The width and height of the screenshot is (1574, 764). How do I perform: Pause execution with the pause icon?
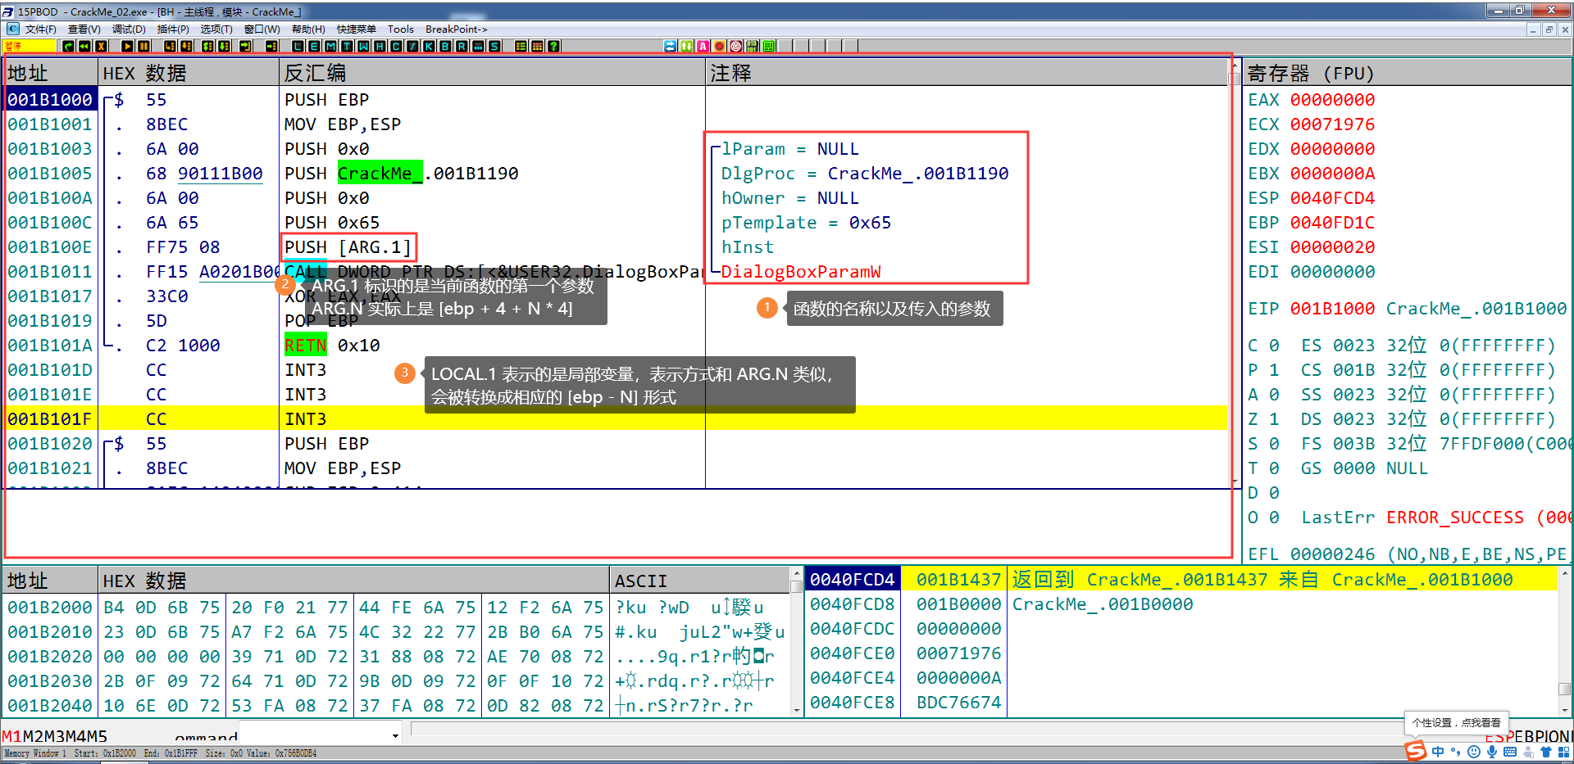click(144, 46)
